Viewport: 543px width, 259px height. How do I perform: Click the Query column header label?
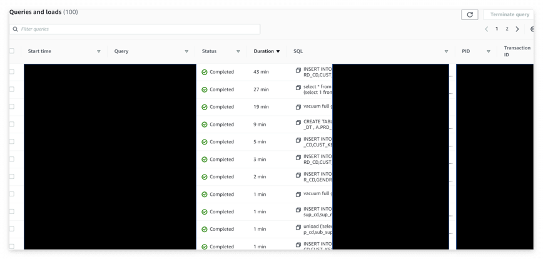[121, 51]
